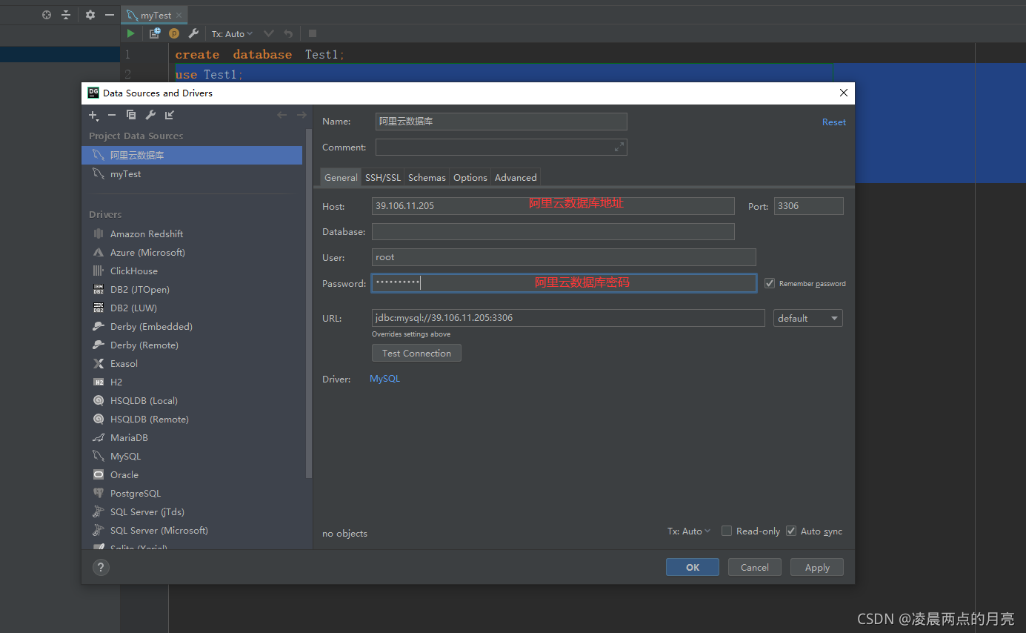This screenshot has height=633, width=1026.
Task: Switch to the SSH/SSL tab
Action: pos(383,177)
